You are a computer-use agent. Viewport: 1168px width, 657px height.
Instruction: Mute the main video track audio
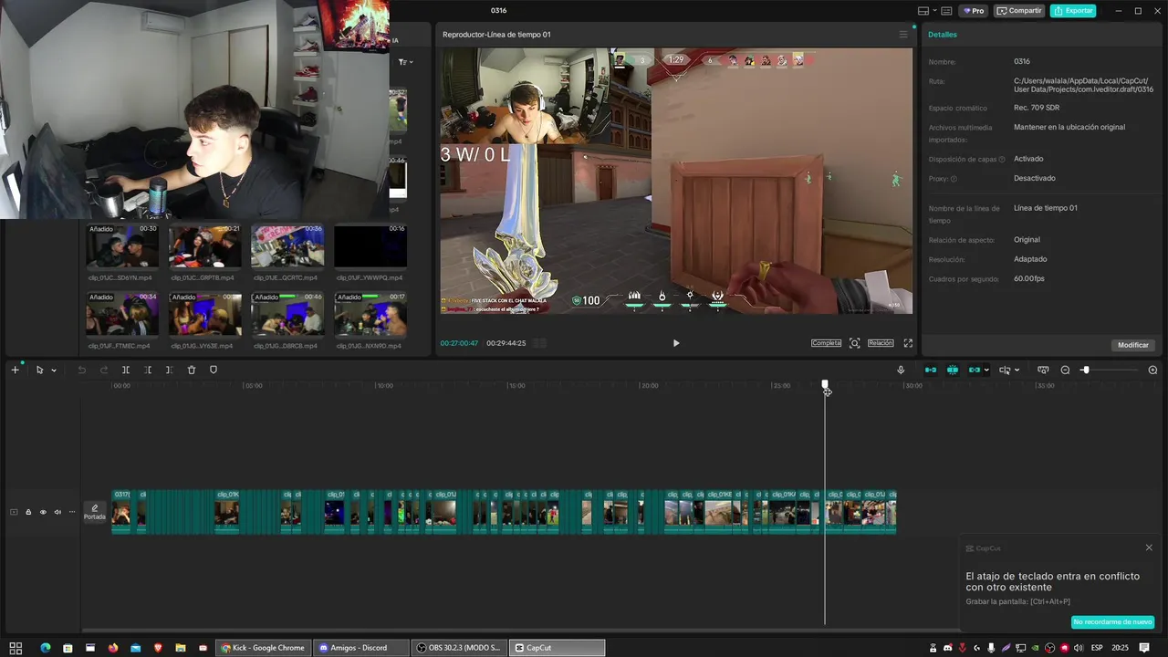57,512
